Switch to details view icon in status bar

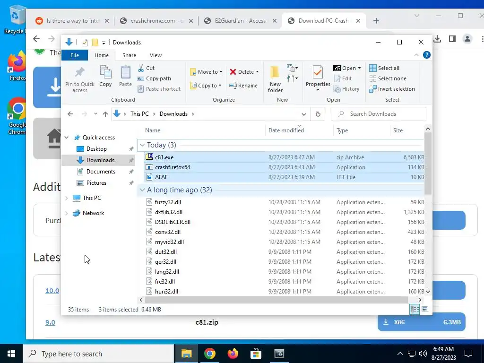pos(415,309)
